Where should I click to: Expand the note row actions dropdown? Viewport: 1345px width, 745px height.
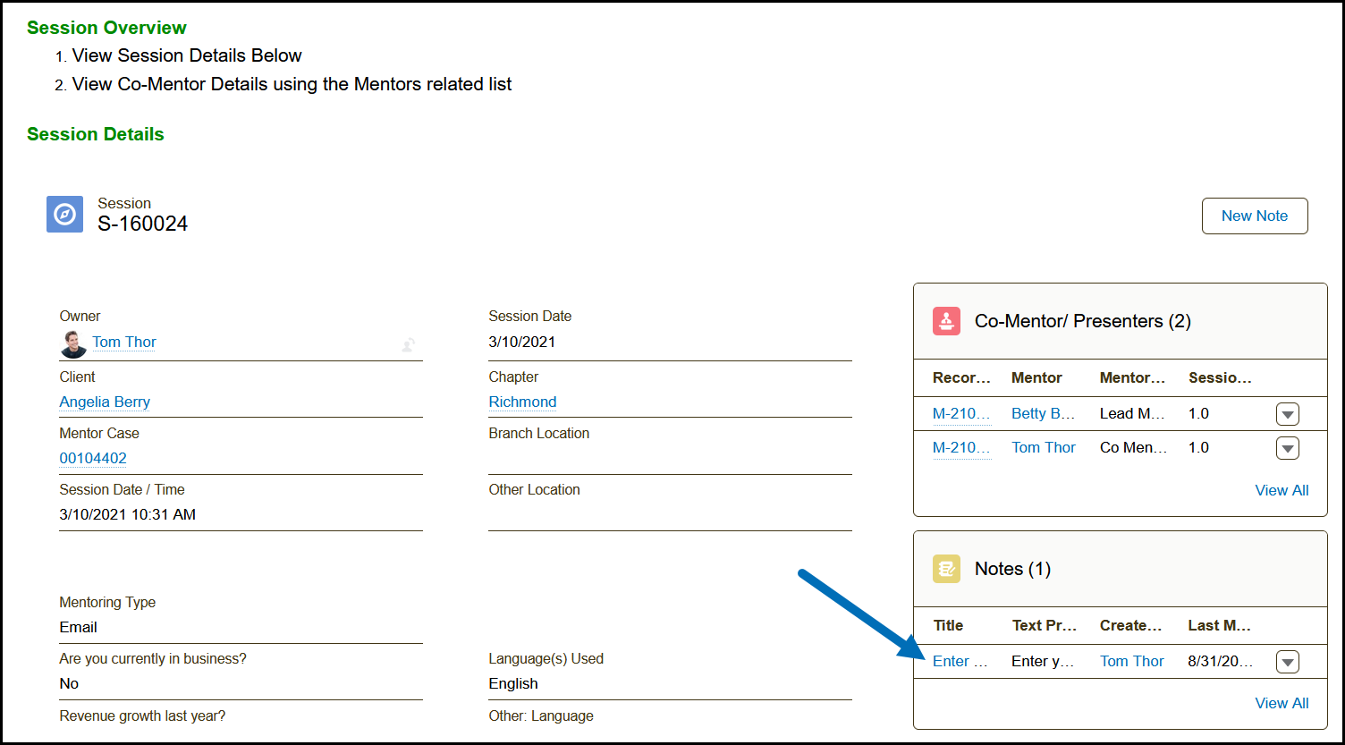1287,662
